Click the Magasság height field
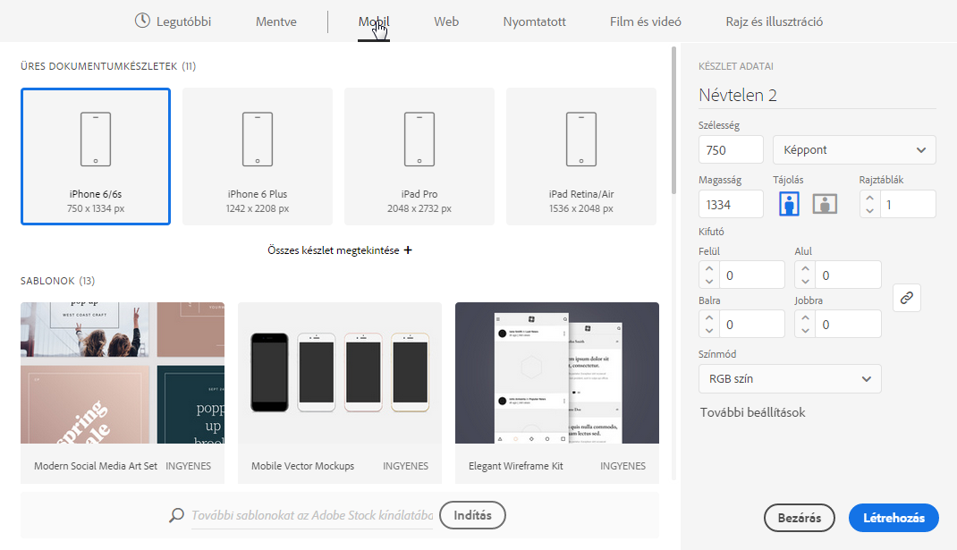The image size is (957, 550). coord(731,205)
